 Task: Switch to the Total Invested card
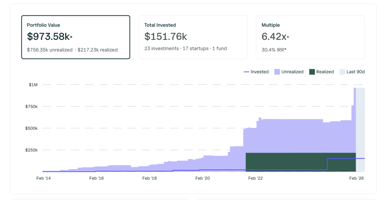tap(193, 37)
